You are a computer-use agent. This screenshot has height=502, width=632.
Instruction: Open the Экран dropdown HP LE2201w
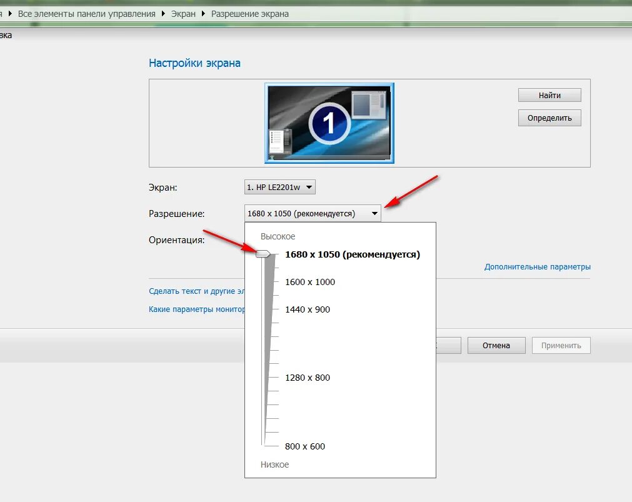[279, 187]
